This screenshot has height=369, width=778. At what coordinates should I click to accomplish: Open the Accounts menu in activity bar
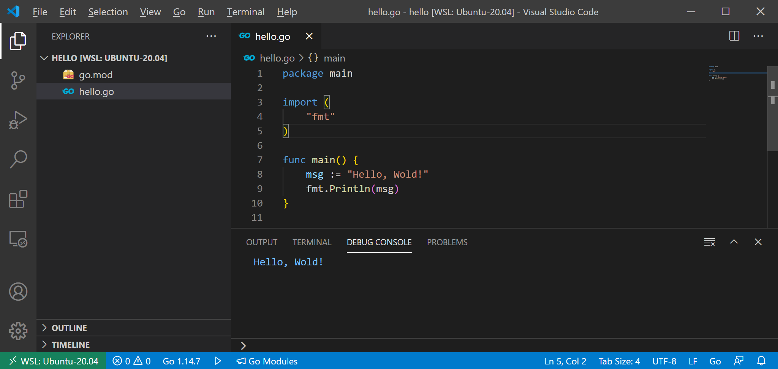click(x=18, y=292)
